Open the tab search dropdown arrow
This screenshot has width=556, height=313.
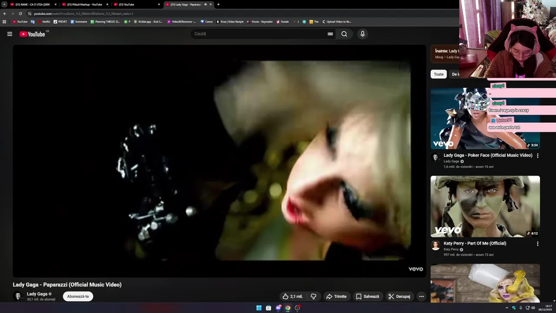coord(4,4)
